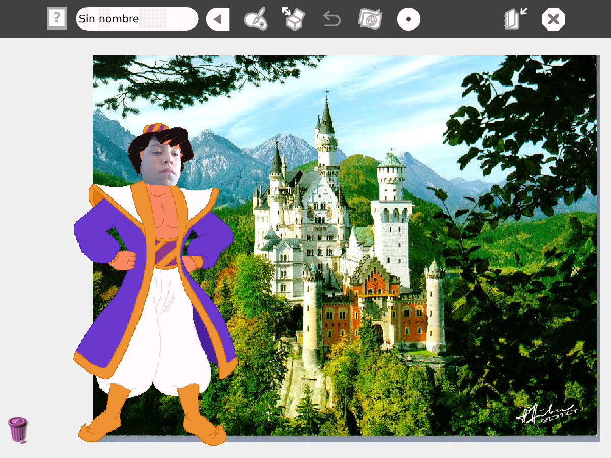
Task: Edit the 'Sin nombre' title field
Action: (x=137, y=19)
